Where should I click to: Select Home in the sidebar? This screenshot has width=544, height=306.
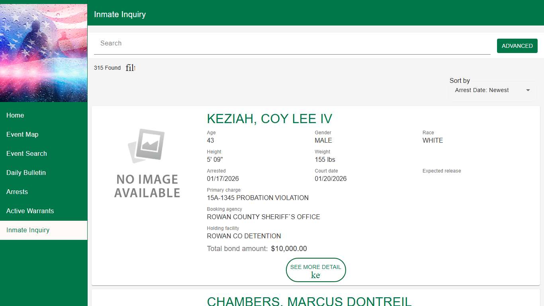coord(15,115)
